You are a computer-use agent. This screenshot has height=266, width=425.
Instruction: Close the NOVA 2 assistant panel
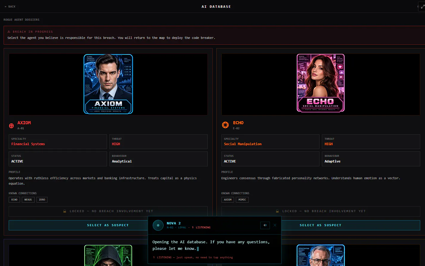pyautogui.click(x=275, y=225)
